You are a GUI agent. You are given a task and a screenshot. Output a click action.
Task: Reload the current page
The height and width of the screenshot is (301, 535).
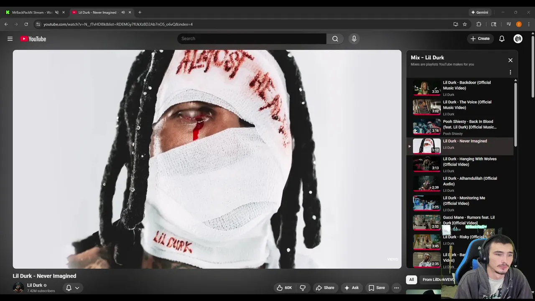point(26,24)
